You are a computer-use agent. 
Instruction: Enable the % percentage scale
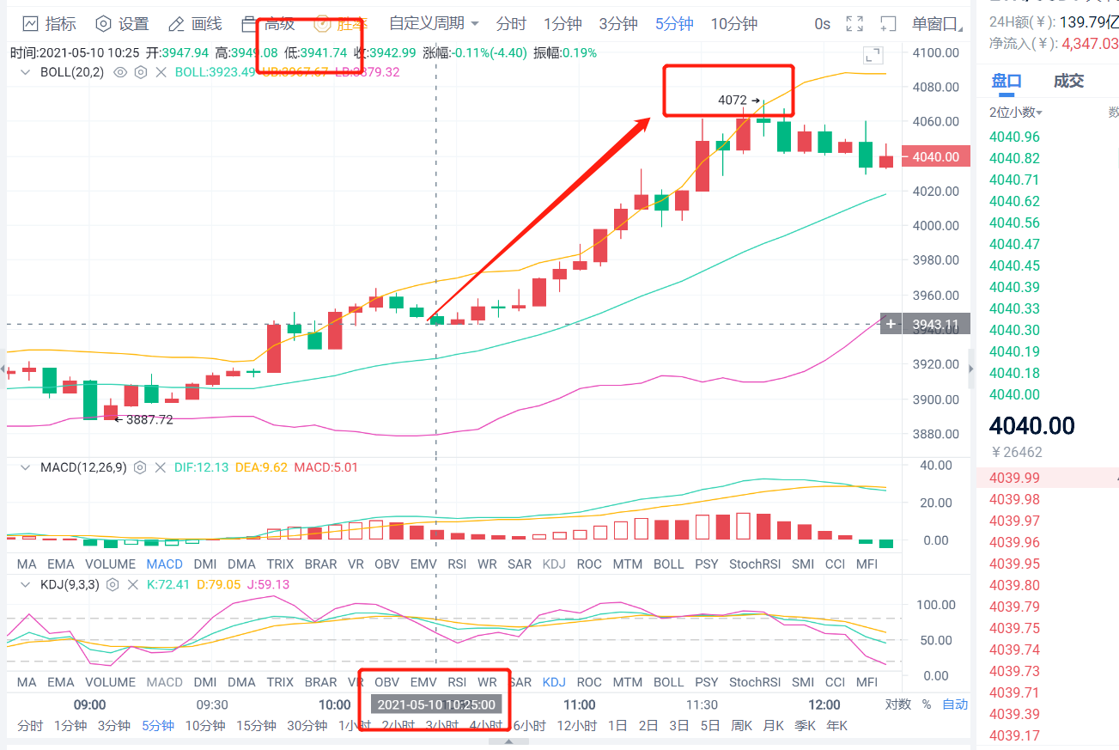coord(927,704)
